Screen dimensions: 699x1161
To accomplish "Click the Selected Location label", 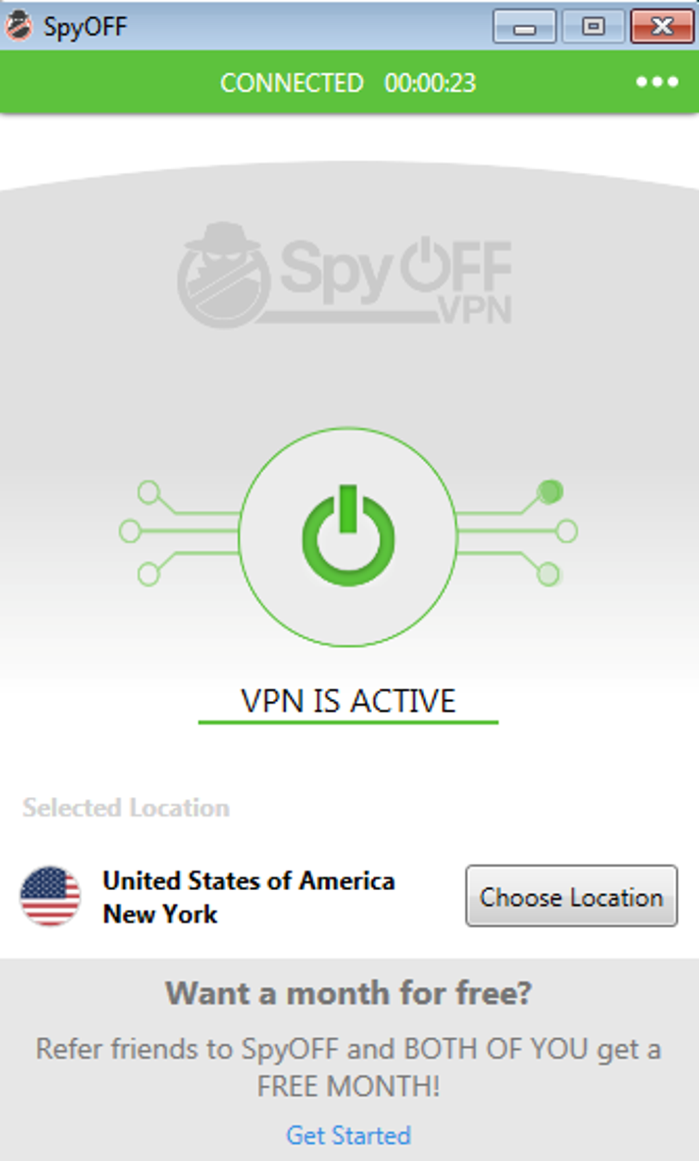I will pyautogui.click(x=126, y=808).
